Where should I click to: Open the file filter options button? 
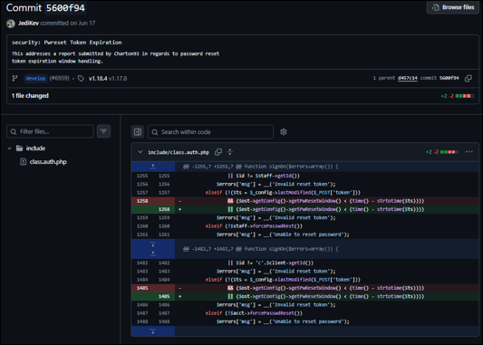(x=104, y=131)
